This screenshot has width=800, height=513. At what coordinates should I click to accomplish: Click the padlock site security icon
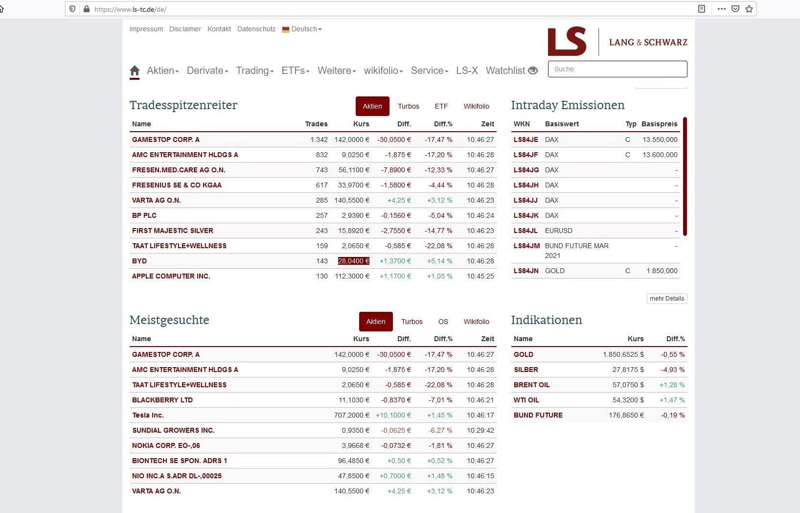click(87, 9)
